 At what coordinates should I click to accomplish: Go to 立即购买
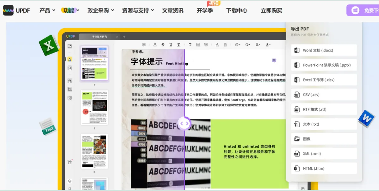click(271, 11)
